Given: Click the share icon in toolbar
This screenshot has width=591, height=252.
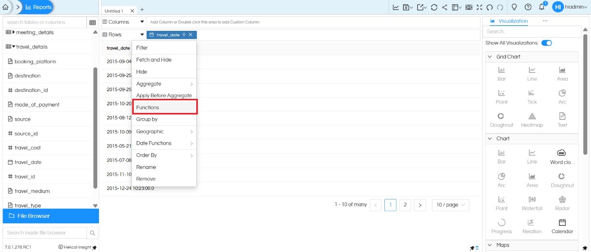Looking at the screenshot, I should coord(444,7).
